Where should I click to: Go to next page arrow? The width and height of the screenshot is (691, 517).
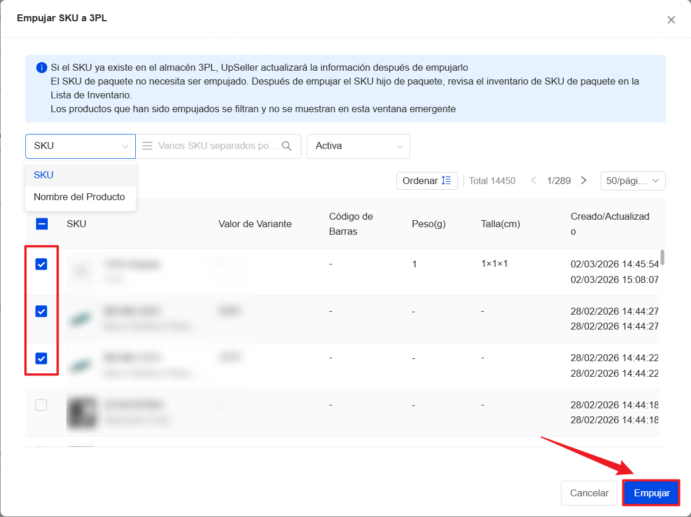[583, 181]
